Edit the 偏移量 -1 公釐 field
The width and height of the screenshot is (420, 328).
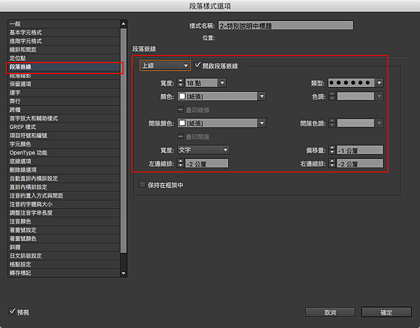click(x=360, y=150)
